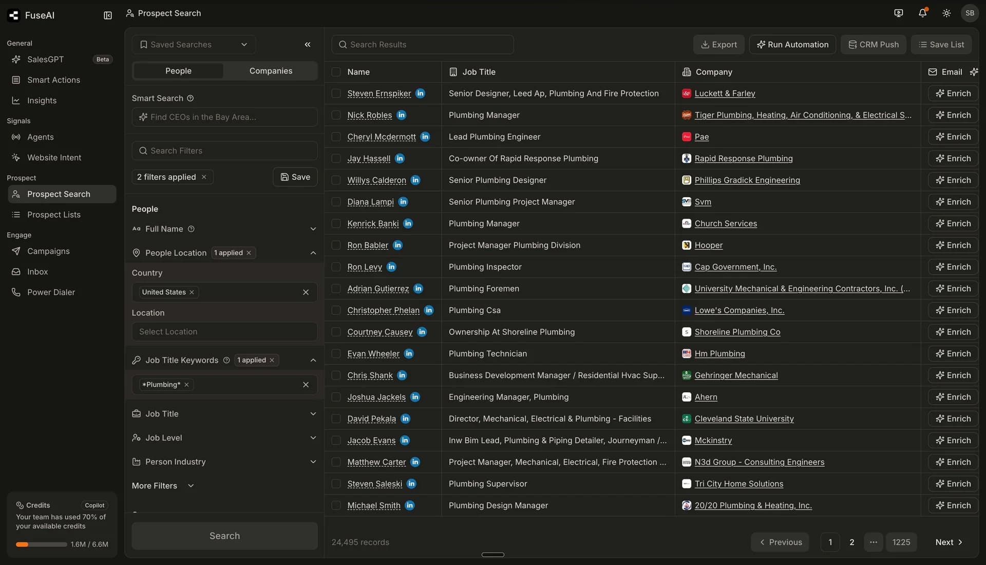
Task: Open Website Intent
Action: pyautogui.click(x=54, y=157)
